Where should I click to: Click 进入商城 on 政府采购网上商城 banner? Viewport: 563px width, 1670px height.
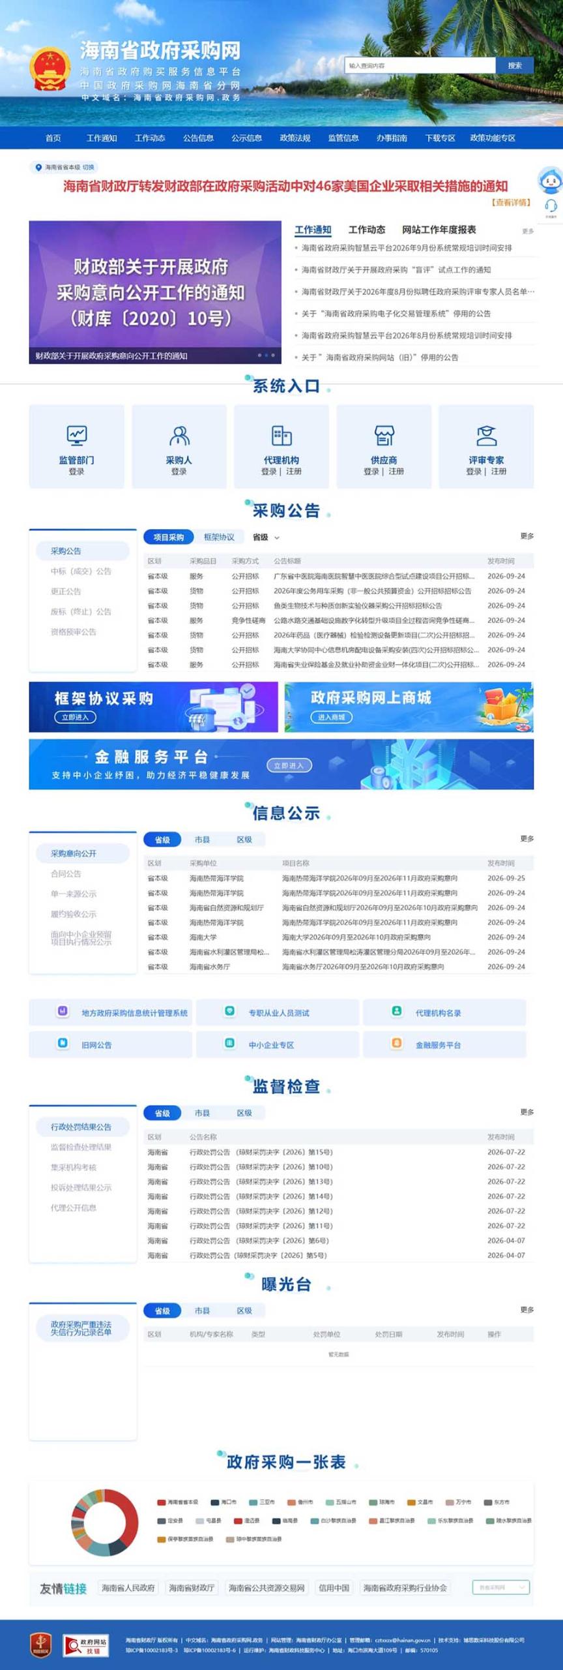click(x=332, y=717)
